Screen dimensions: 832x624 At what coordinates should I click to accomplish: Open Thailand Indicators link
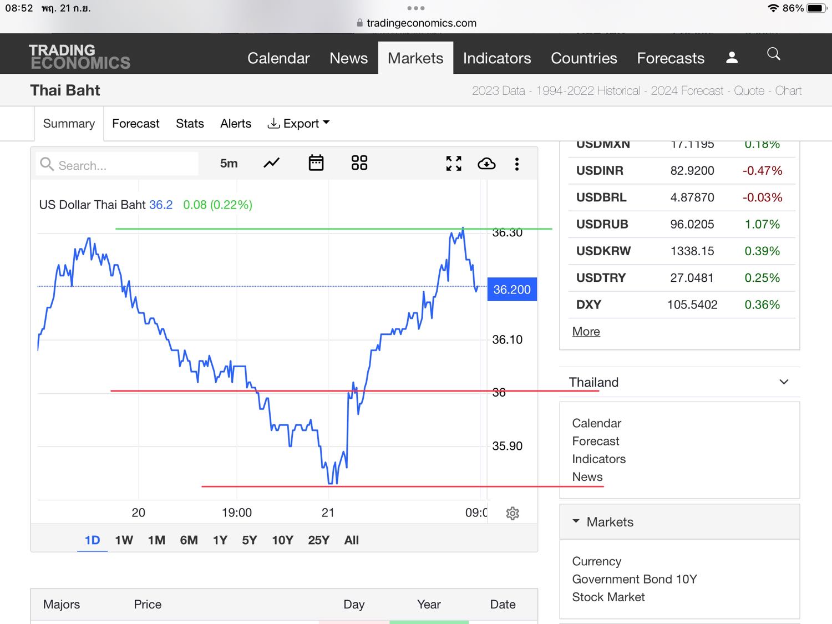[x=599, y=459]
